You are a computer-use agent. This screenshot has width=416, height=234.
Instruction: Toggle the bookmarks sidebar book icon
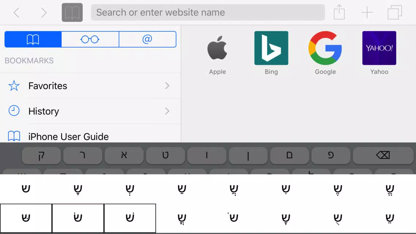72,12
